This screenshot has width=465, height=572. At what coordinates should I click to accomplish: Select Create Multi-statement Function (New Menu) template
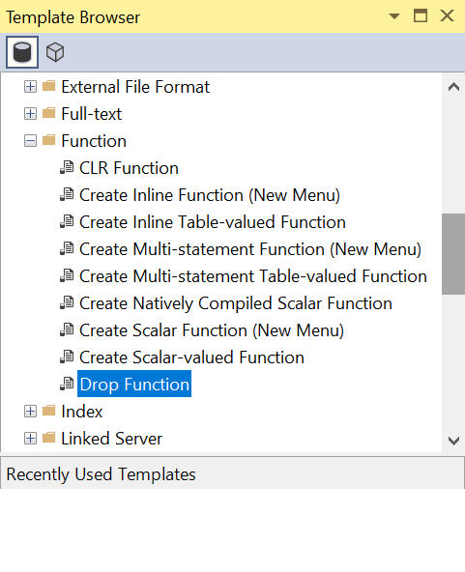(250, 249)
